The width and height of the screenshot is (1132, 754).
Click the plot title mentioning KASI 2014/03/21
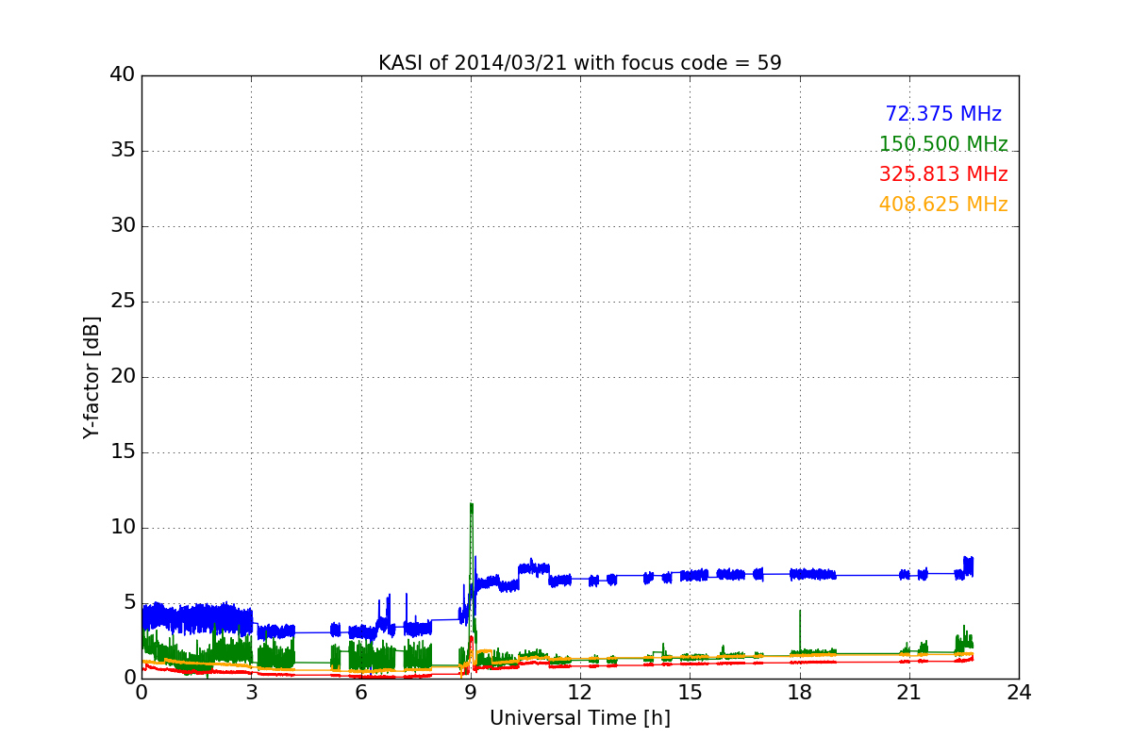pos(580,63)
